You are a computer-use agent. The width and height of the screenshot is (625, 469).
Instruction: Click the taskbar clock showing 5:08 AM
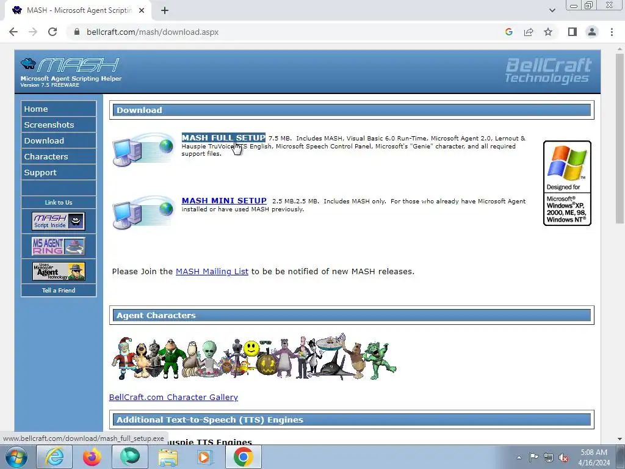coord(594,457)
